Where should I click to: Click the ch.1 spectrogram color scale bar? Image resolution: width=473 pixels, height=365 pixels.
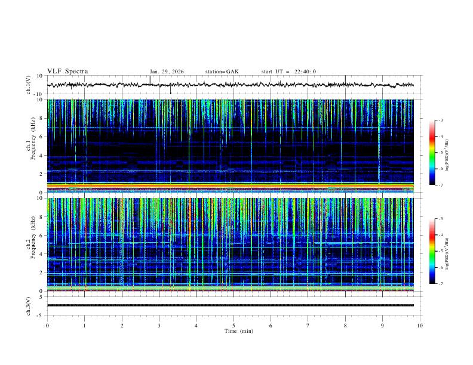tap(432, 153)
